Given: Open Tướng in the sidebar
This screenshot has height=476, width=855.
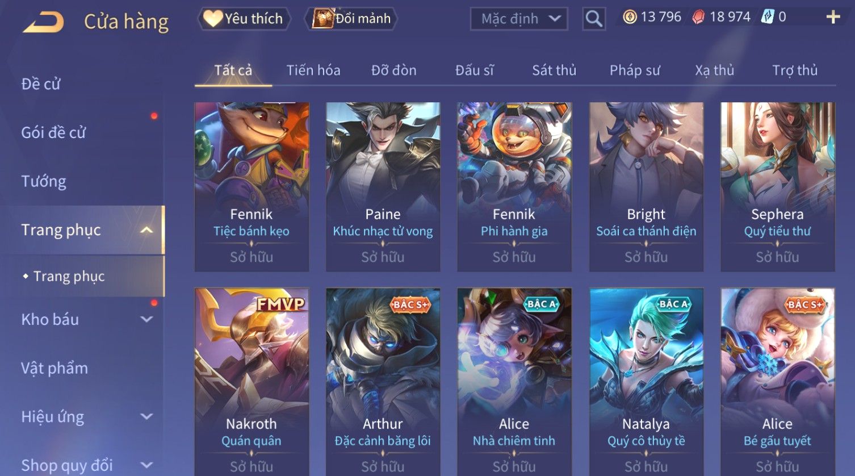Looking at the screenshot, I should tap(44, 181).
